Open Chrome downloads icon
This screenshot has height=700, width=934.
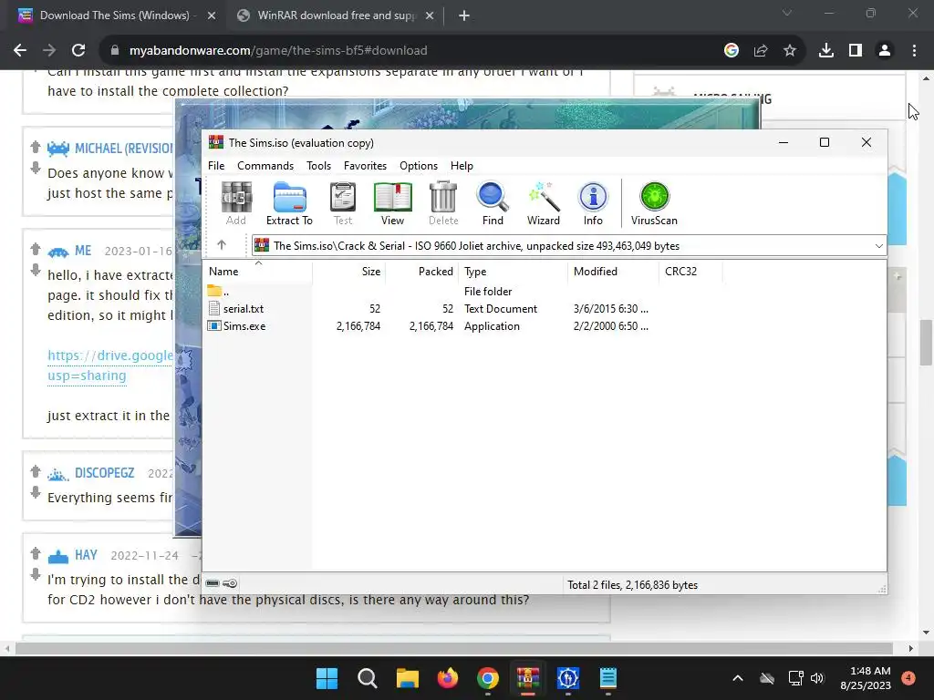click(826, 51)
